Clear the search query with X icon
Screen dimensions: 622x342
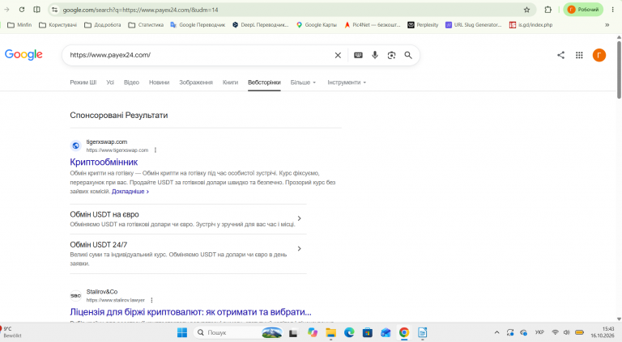coord(338,55)
